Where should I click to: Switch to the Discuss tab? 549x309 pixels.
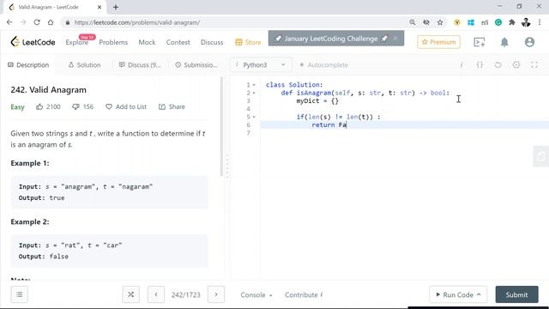pyautogui.click(x=140, y=65)
